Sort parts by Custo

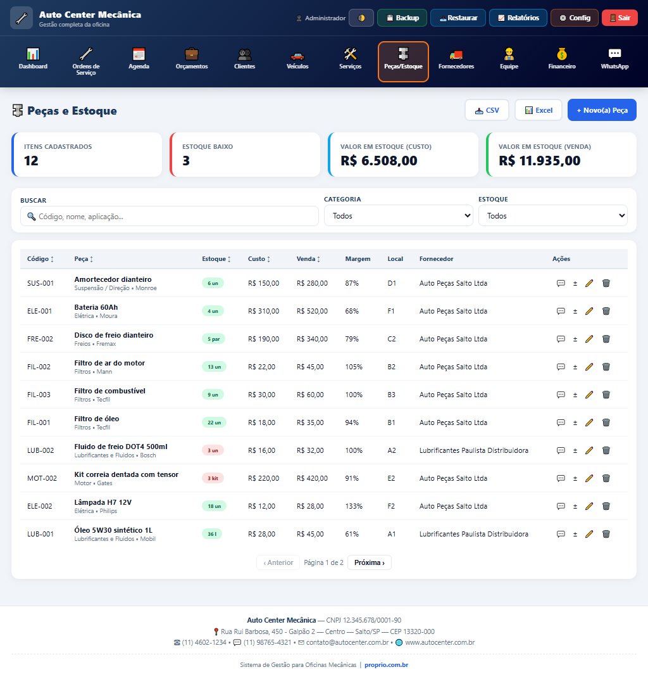pos(259,259)
